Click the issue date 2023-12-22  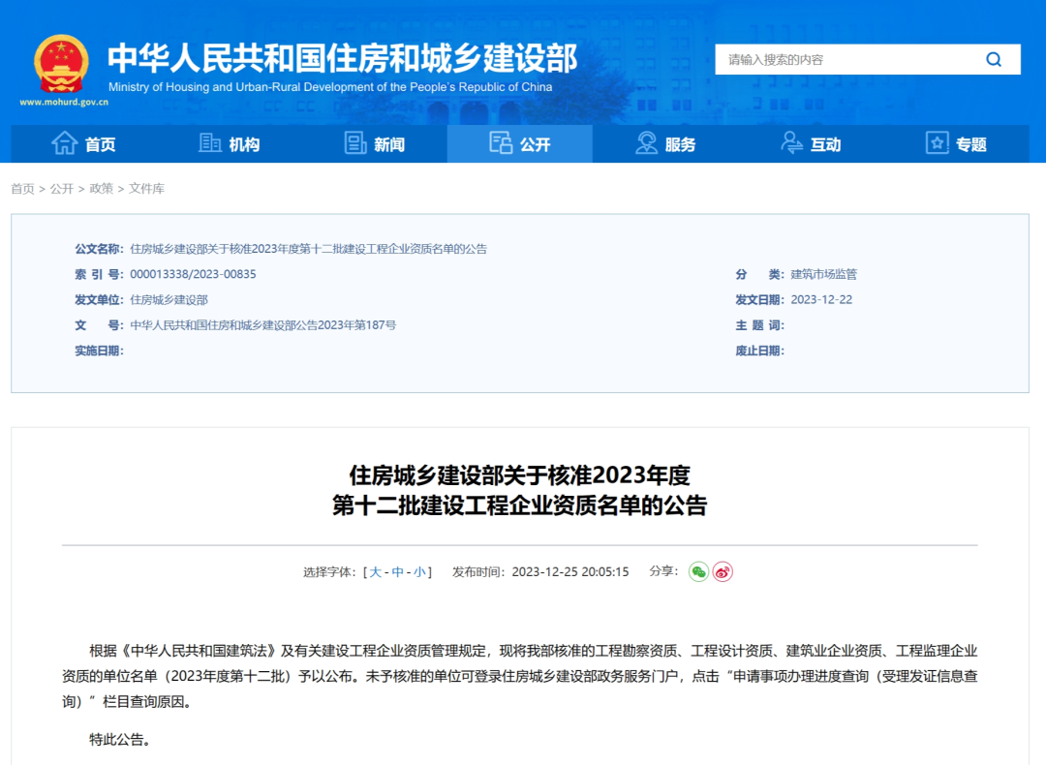821,299
